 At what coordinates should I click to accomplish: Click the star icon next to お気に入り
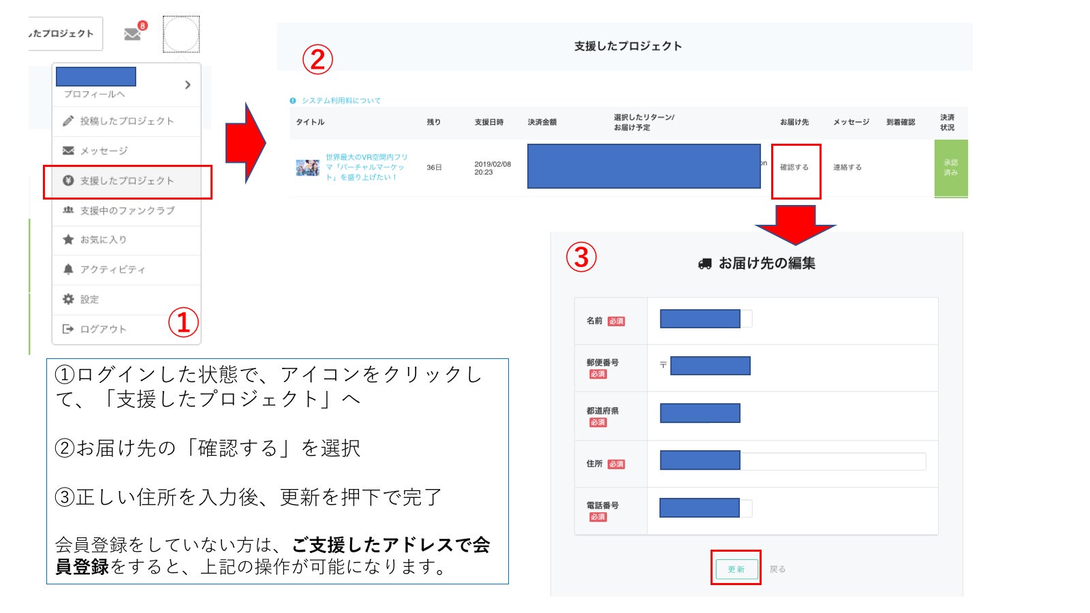68,240
